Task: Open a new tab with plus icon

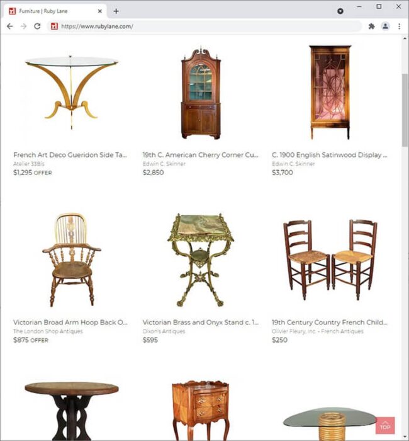Action: coord(116,11)
